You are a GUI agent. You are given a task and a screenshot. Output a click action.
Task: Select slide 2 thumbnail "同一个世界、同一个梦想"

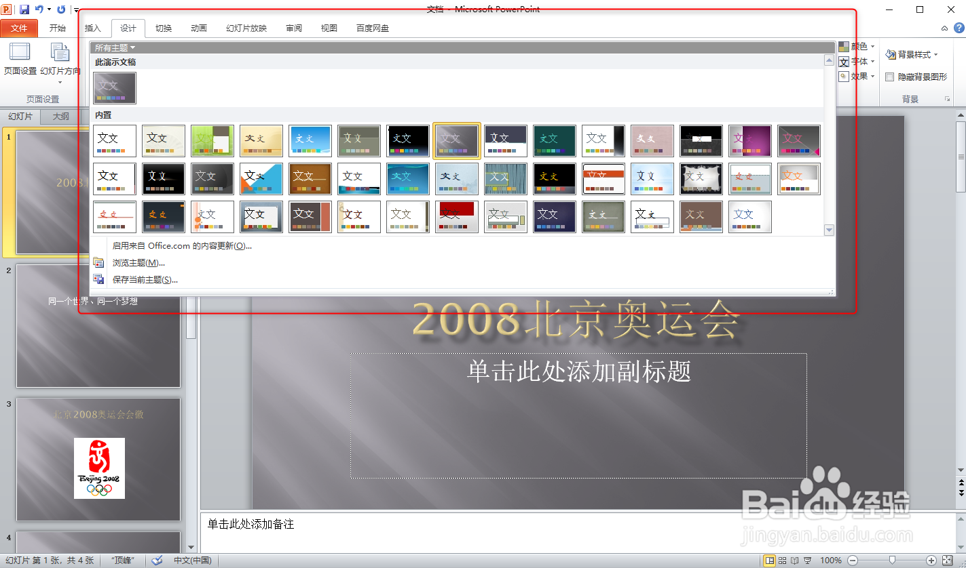(x=98, y=326)
